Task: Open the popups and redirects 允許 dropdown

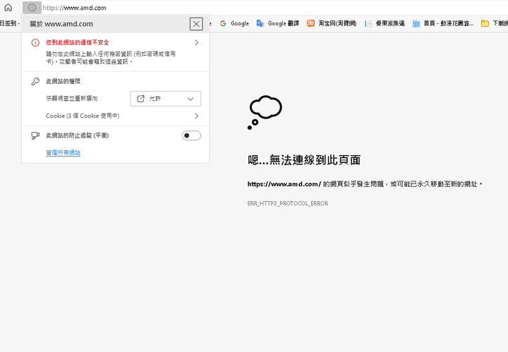Action: [x=165, y=99]
